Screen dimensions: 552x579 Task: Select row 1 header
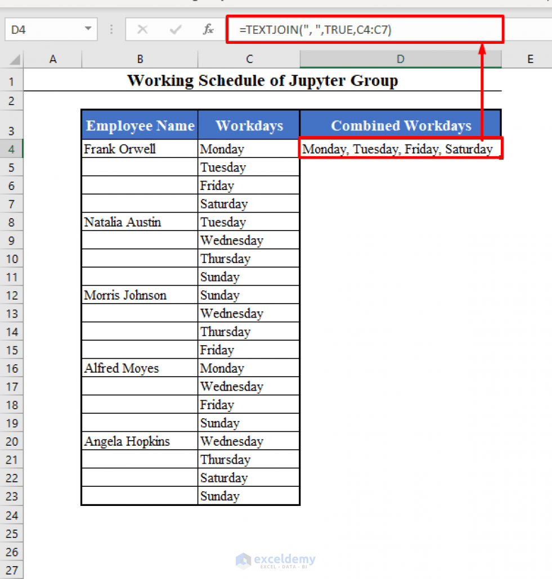(x=12, y=81)
